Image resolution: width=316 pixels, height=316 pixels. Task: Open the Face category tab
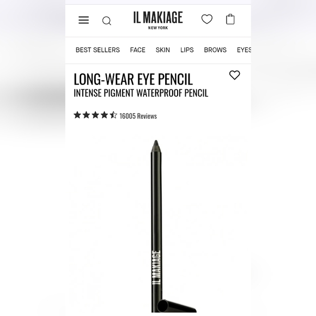coord(138,50)
